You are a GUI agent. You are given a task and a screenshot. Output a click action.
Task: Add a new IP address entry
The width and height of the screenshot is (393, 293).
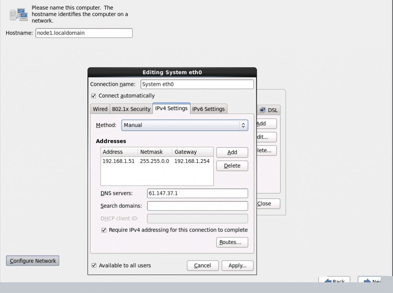[232, 152]
